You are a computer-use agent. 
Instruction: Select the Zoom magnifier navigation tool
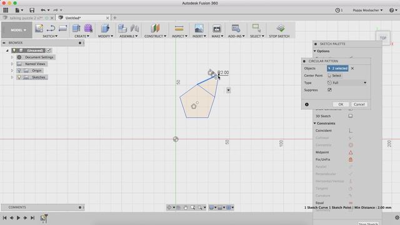192,207
